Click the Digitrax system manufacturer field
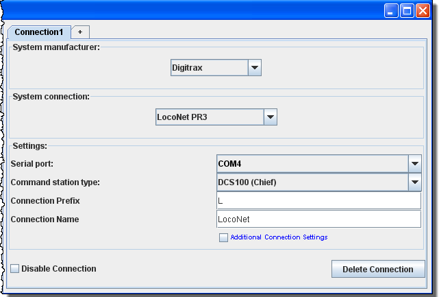Image resolution: width=439 pixels, height=297 pixels. pos(209,68)
